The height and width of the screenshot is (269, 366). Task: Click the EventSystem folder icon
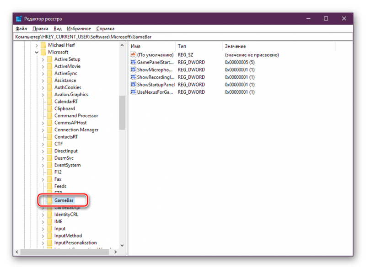click(x=49, y=165)
